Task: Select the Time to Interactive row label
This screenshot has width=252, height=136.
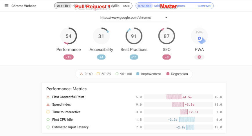Action: [66, 112]
